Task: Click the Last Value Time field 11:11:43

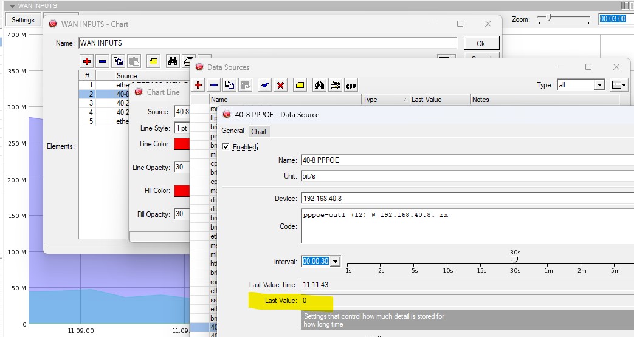Action: (x=467, y=284)
